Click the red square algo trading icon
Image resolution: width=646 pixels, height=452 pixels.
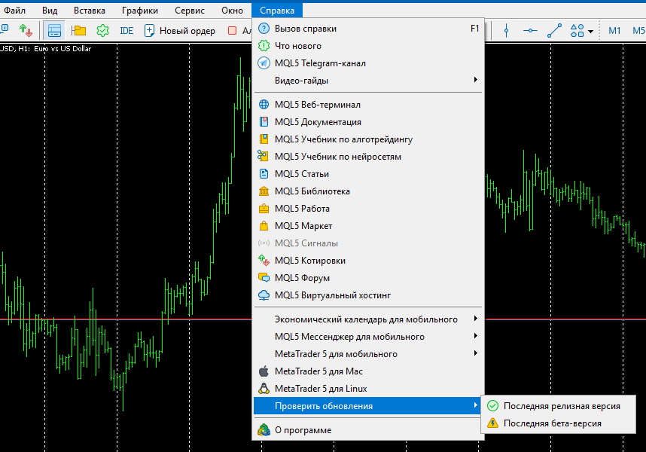233,30
